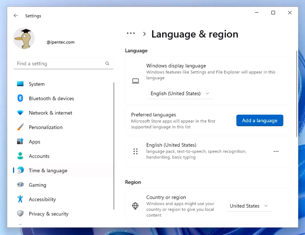Open the user profile duck avatar
Image resolution: width=305 pixels, height=235 pixels.
[24, 38]
